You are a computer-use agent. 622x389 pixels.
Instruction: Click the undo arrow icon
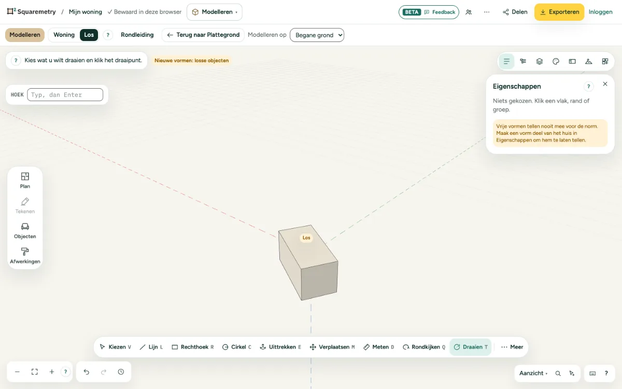[x=87, y=372]
